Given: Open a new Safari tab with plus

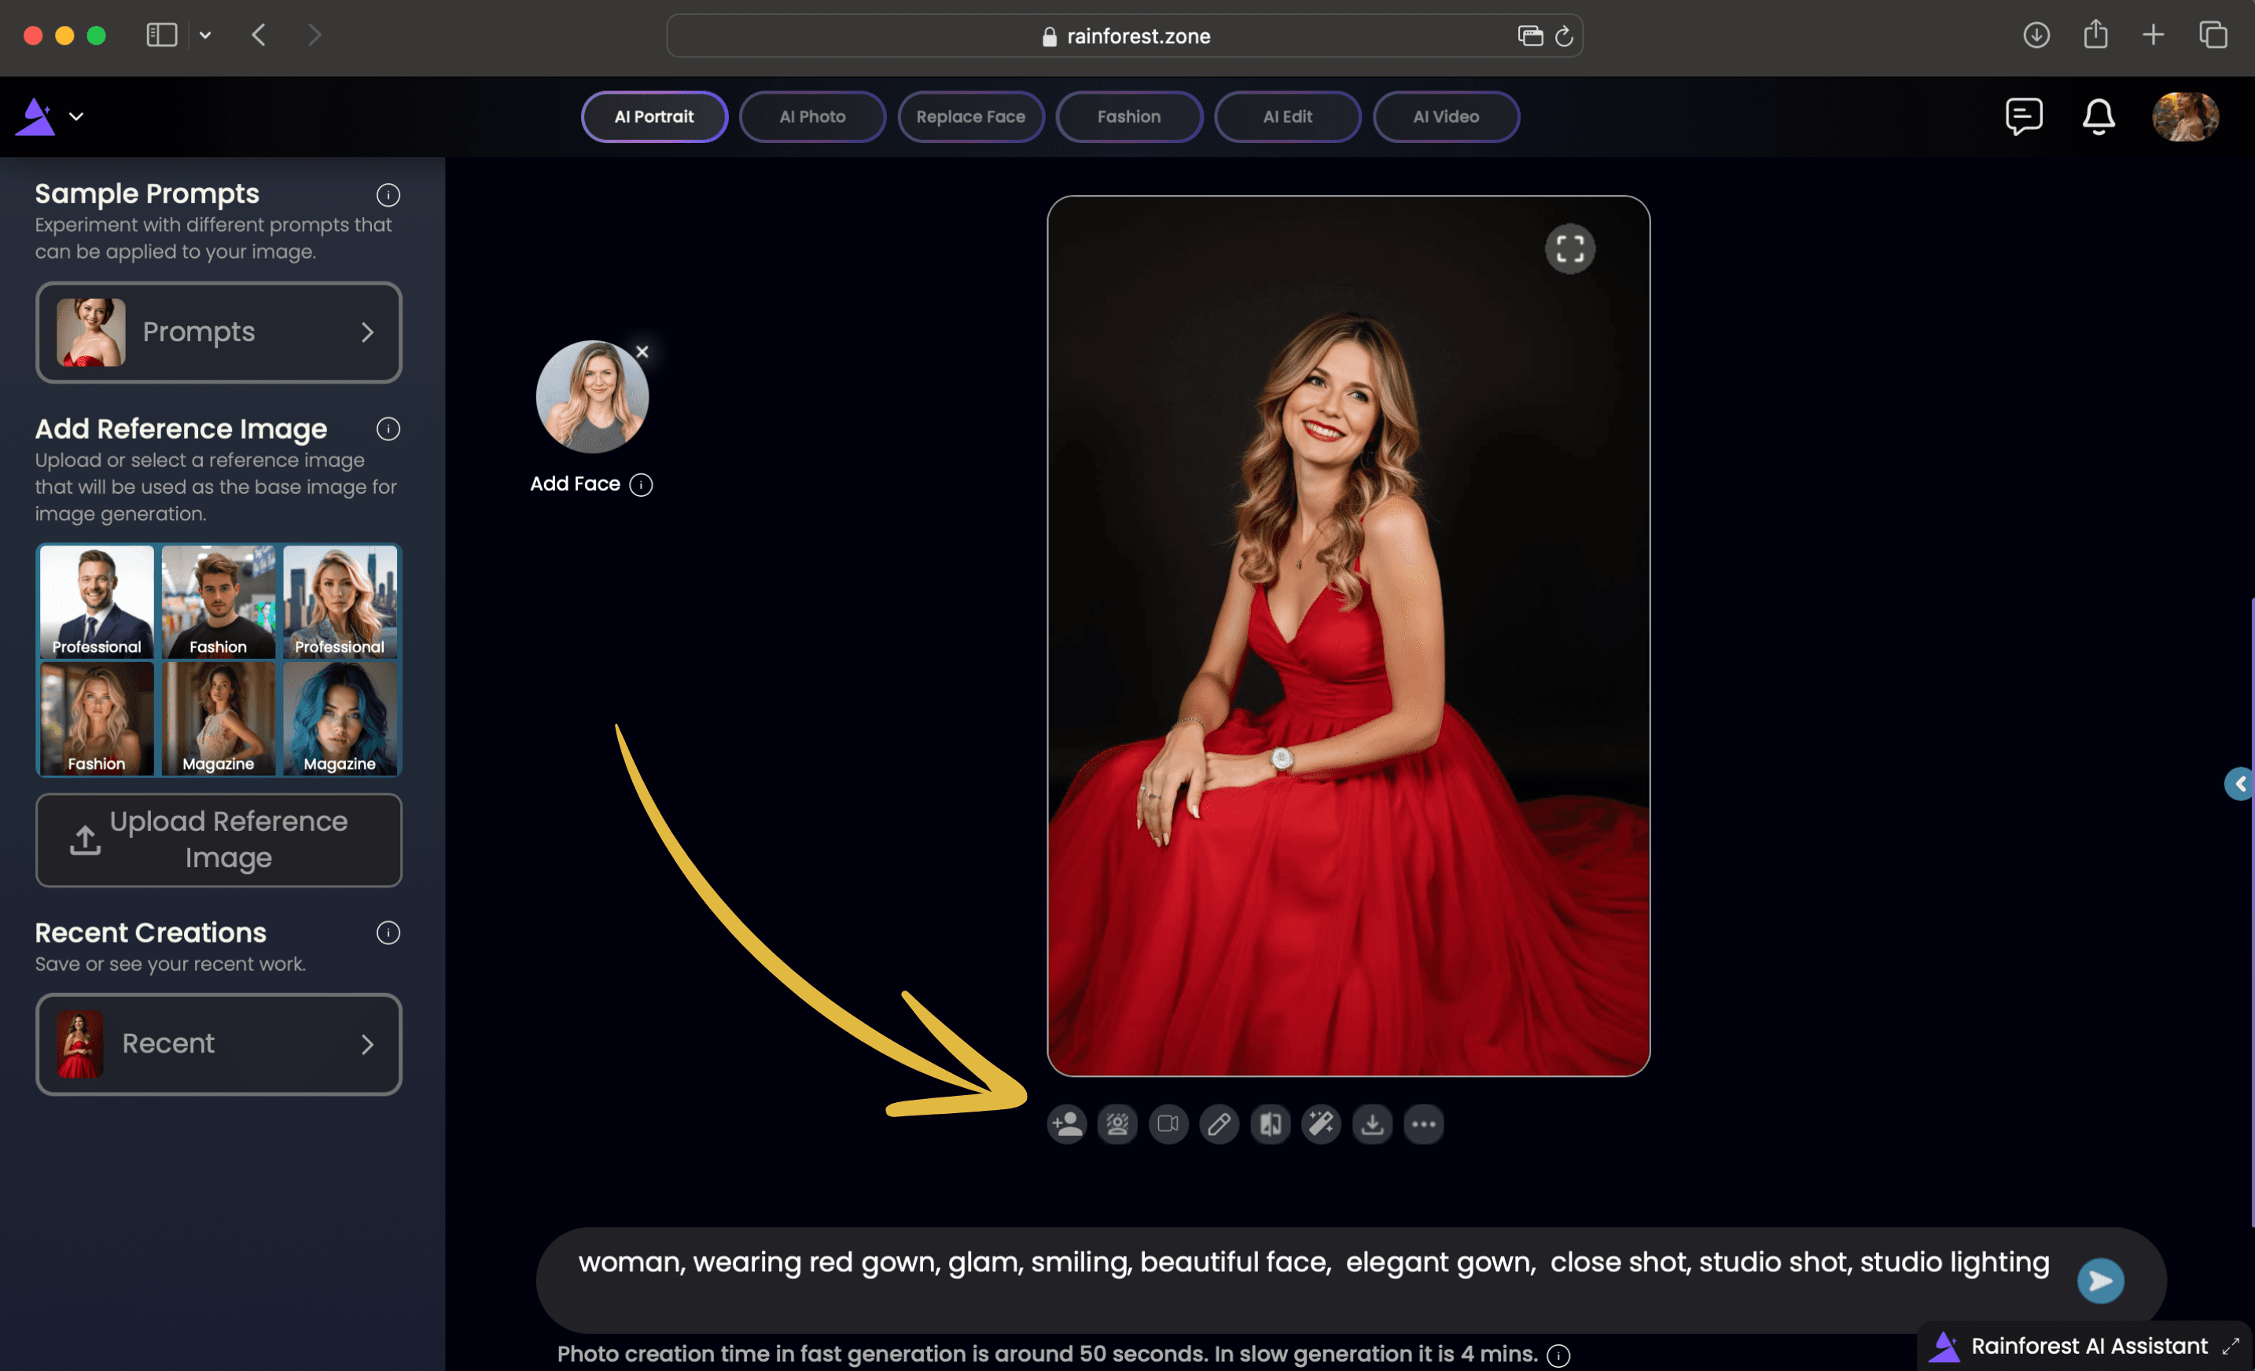Looking at the screenshot, I should click(2154, 35).
